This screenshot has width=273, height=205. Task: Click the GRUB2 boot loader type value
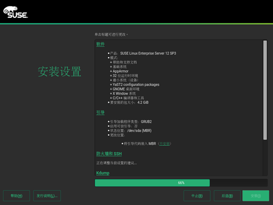pyautogui.click(x=146, y=122)
